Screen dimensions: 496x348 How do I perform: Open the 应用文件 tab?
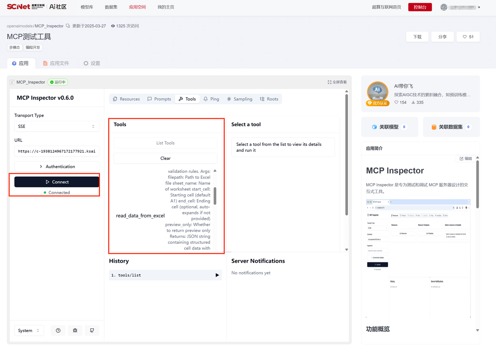click(56, 63)
